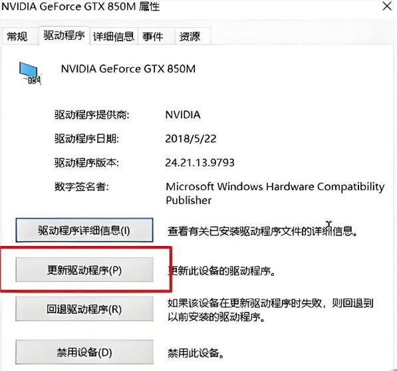This screenshot has width=397, height=371.
Task: Click the 更新此设备的驱动程序 description text
Action: (222, 271)
